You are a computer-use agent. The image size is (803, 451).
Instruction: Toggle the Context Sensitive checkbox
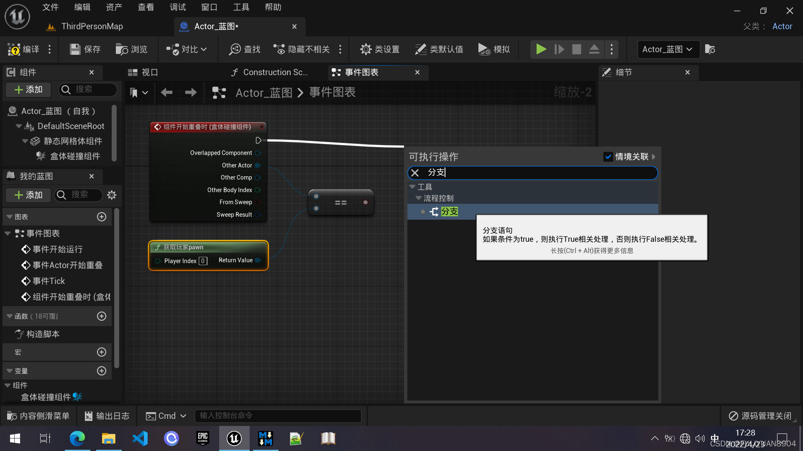[608, 157]
